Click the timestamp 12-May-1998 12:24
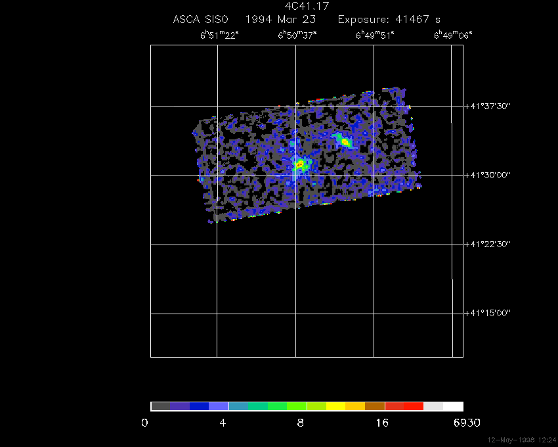558x447 pixels. (x=522, y=440)
